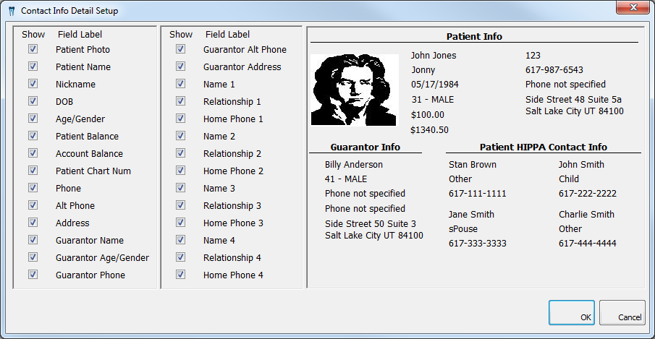This screenshot has height=339, width=655.
Task: Click 'Patient HIPPA Contact Info' heading
Action: point(543,147)
